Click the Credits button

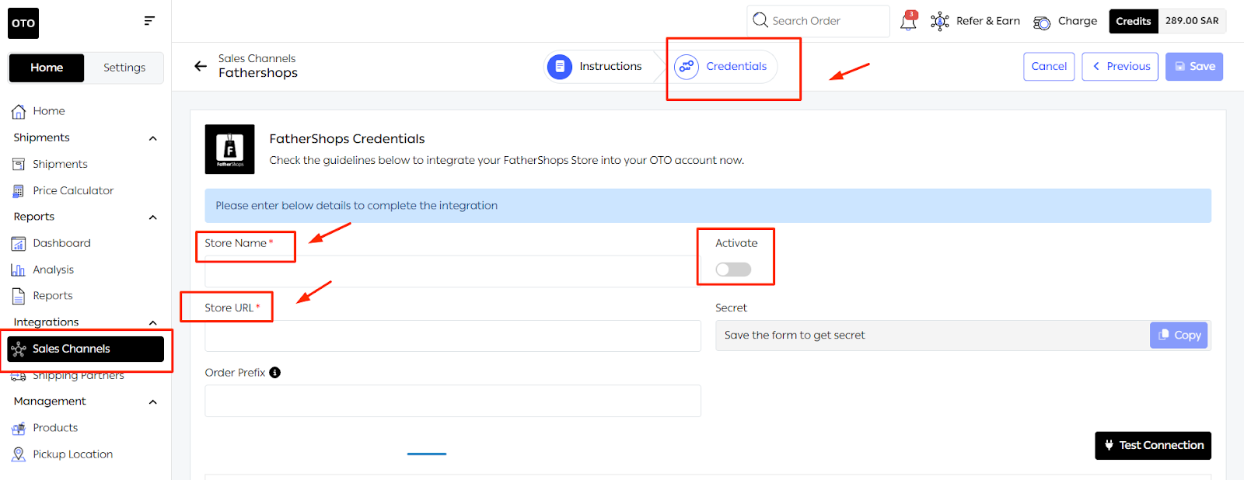pyautogui.click(x=1134, y=21)
